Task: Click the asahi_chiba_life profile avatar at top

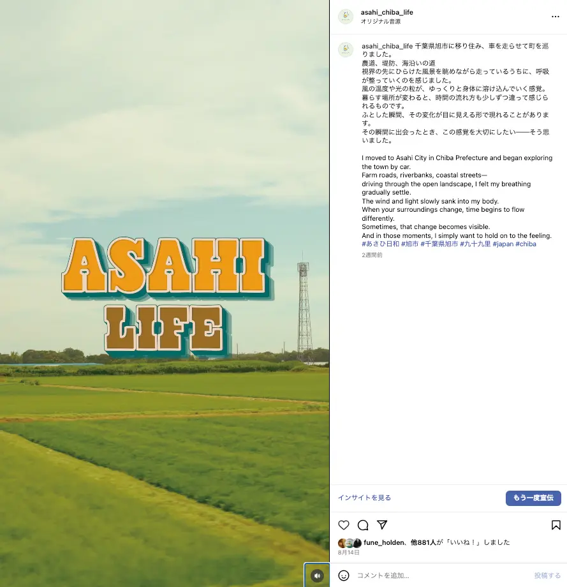Action: coord(346,15)
